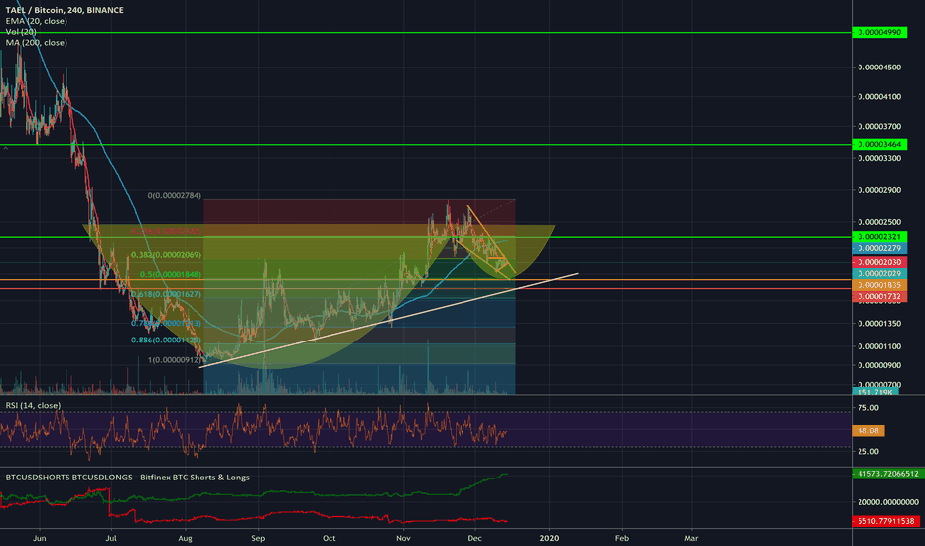Click the Fibonacci 0.618(0.00001627) level label

[166, 294]
